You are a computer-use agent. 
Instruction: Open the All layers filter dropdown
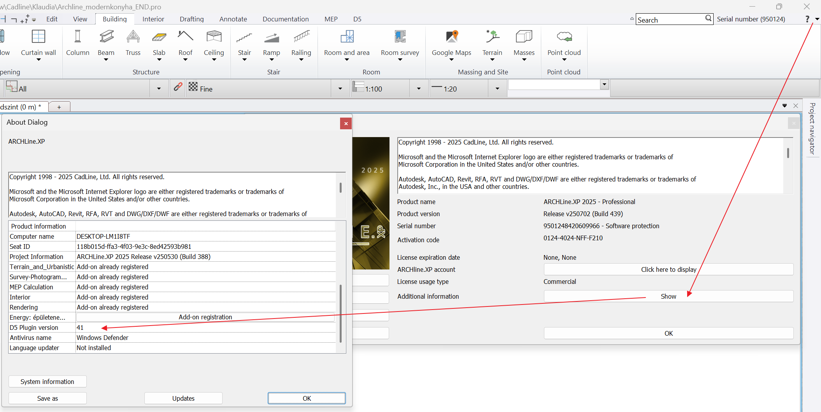[159, 89]
